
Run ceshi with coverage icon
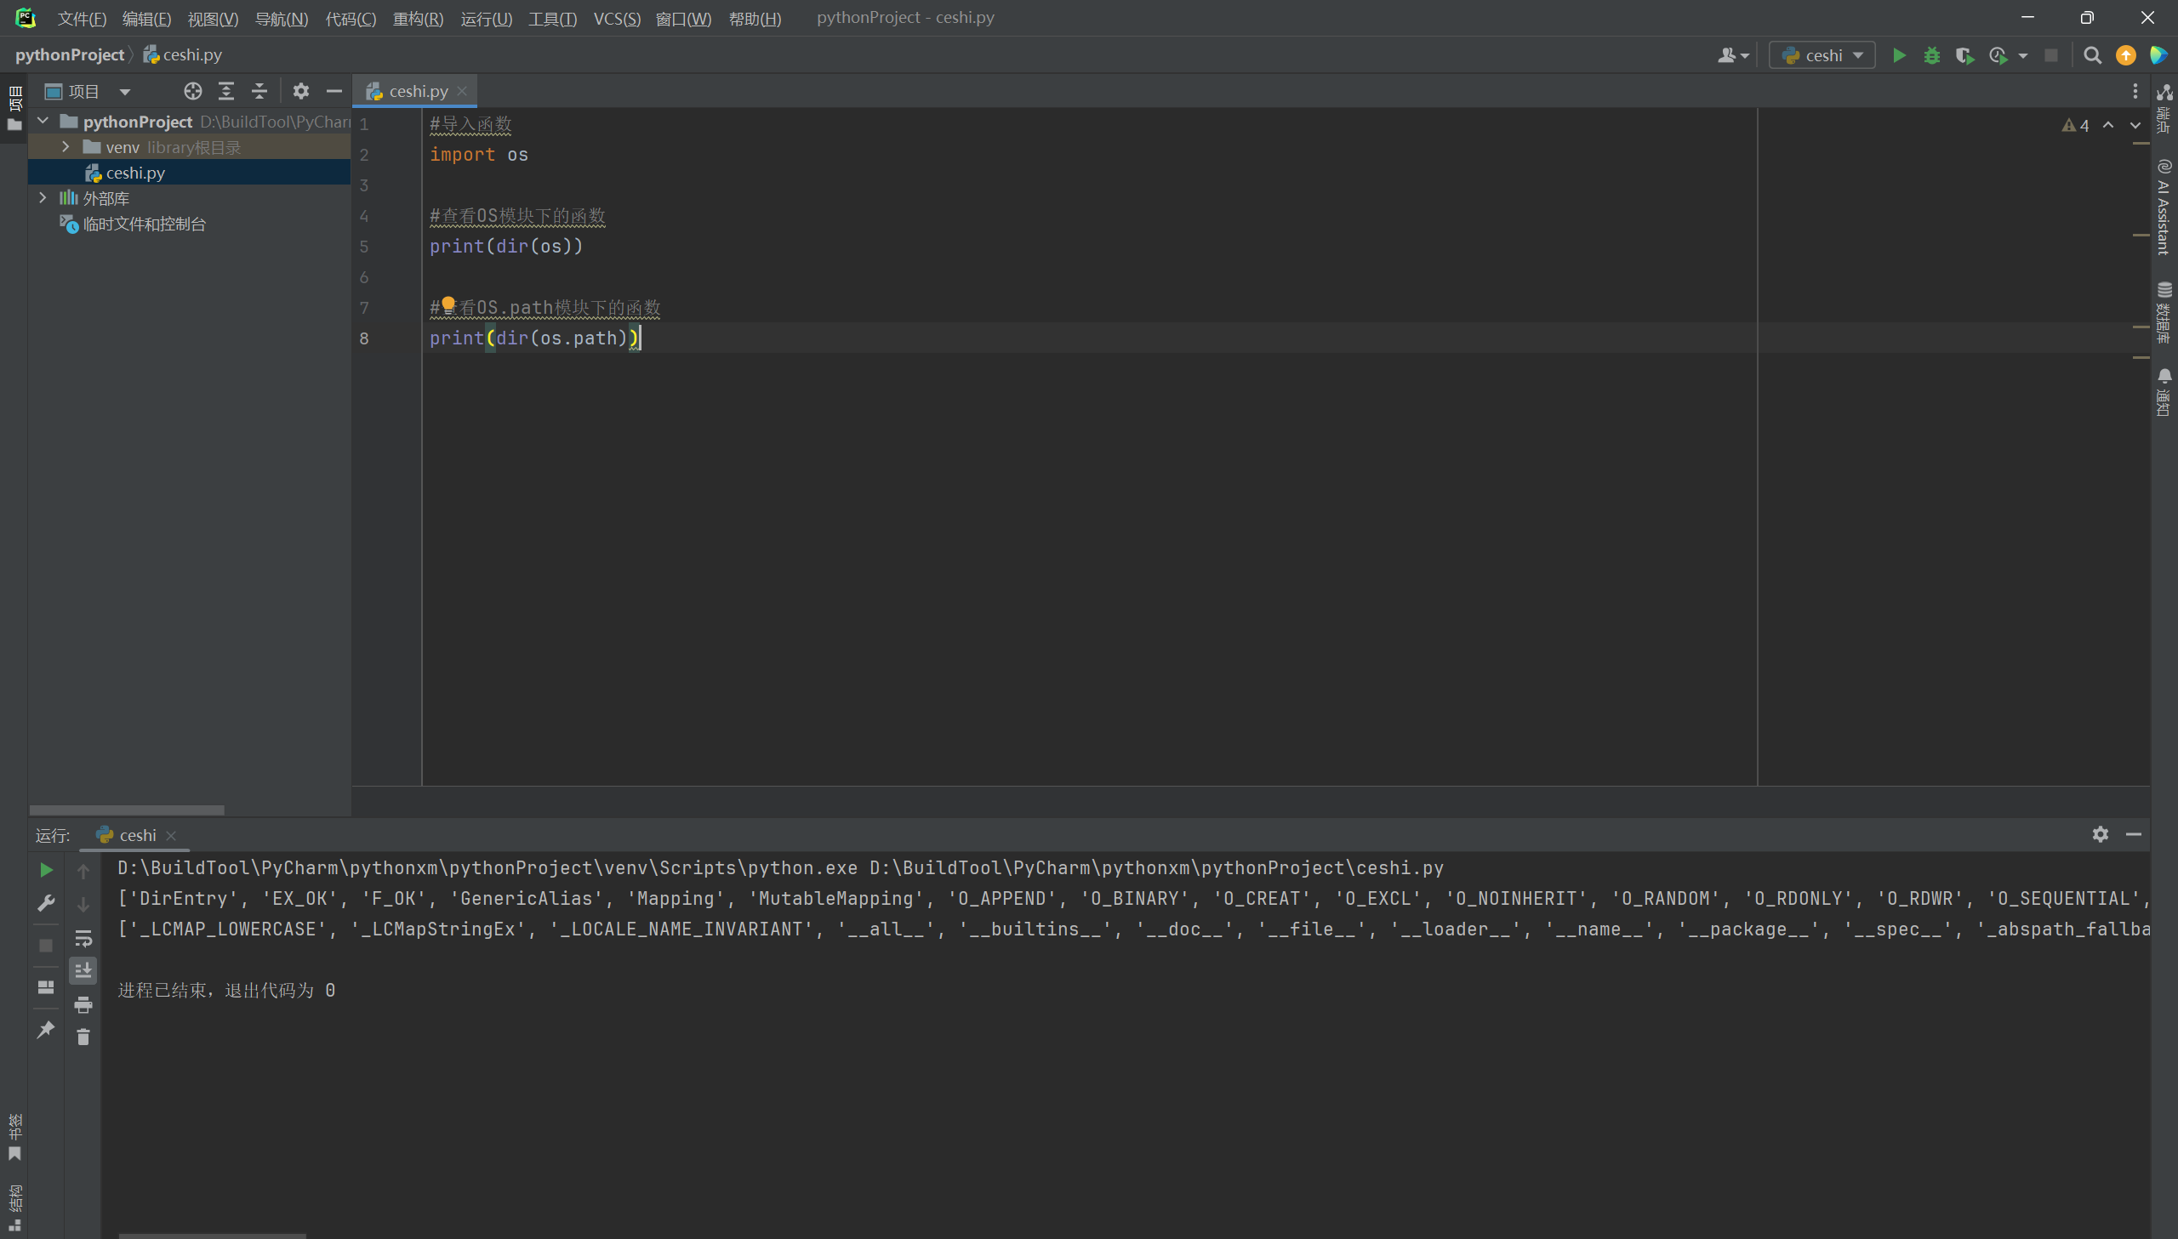pos(1964,55)
